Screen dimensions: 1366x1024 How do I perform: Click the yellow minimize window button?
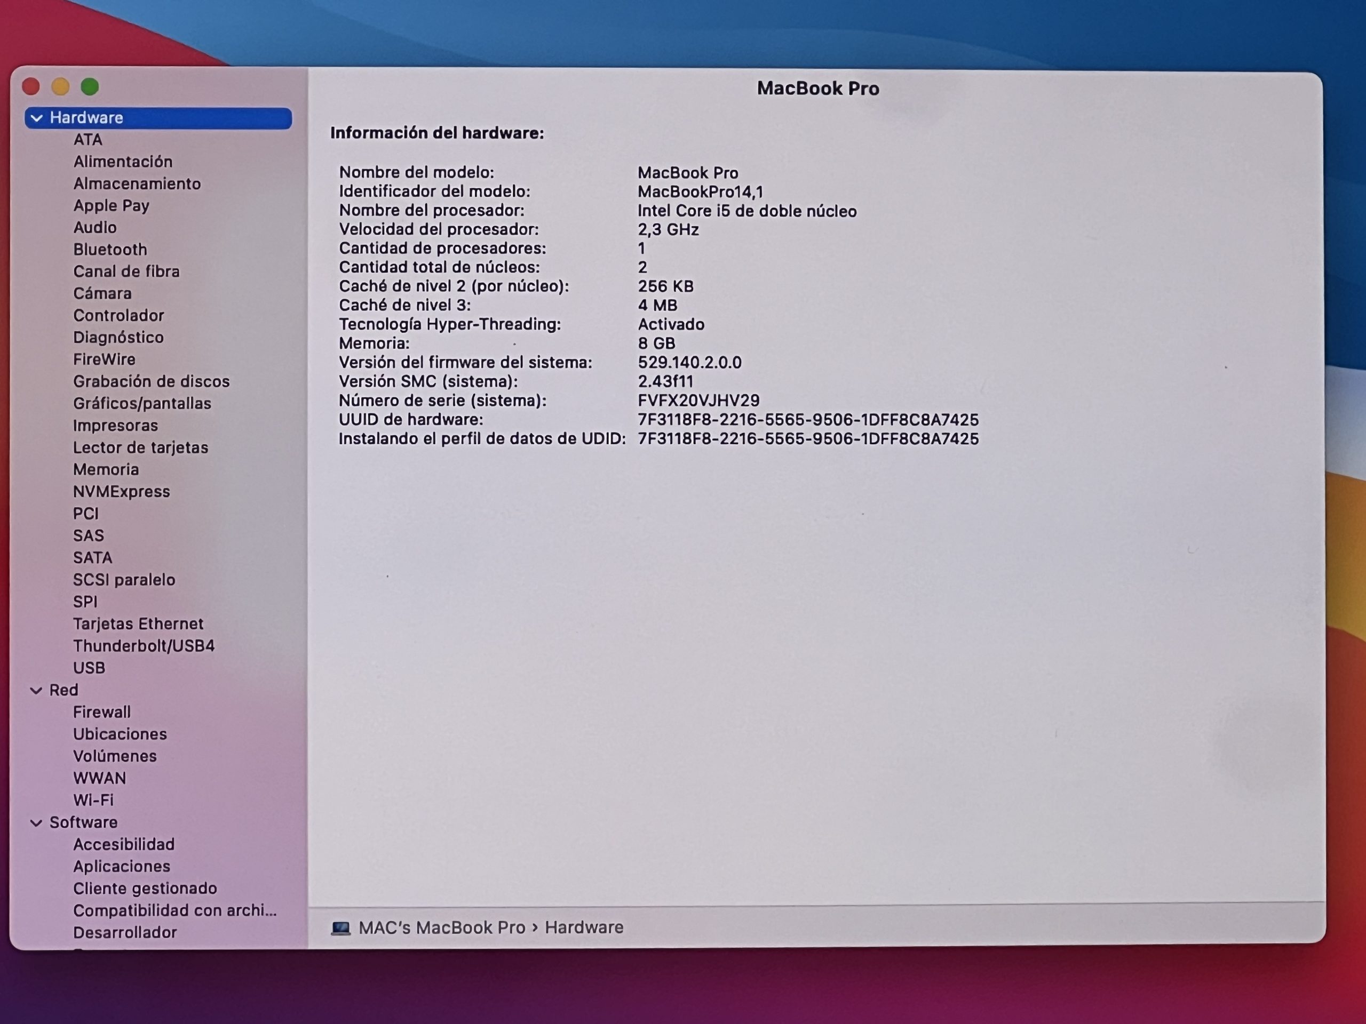[60, 87]
